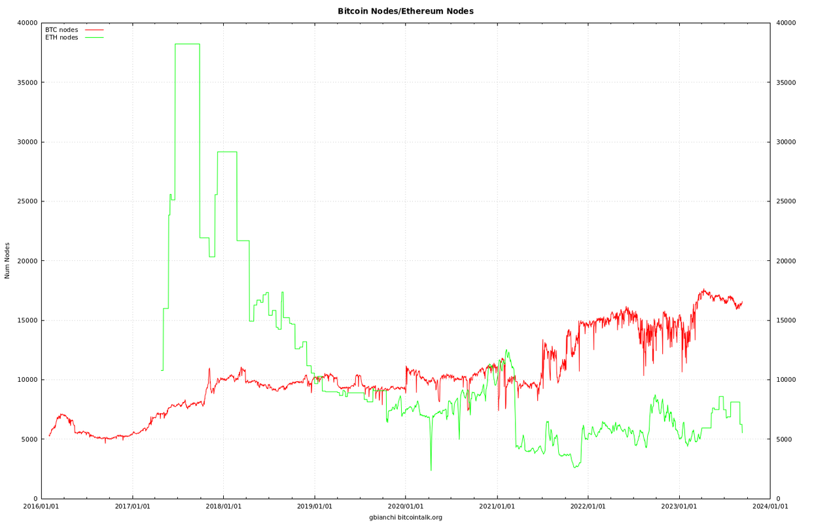This screenshot has height=523, width=814.
Task: Click the 2016/01/01 x-axis label
Action: coord(42,506)
